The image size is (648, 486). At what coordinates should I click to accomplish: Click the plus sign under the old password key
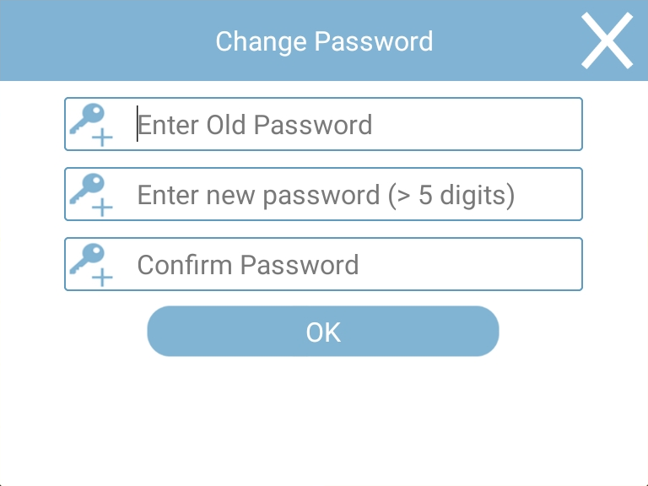coord(102,138)
